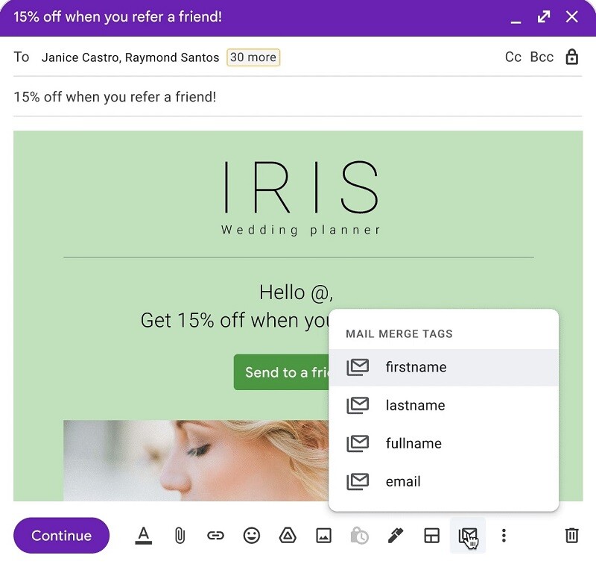Image resolution: width=596 pixels, height=567 pixels.
Task: Insert a link into the email
Action: (x=215, y=535)
